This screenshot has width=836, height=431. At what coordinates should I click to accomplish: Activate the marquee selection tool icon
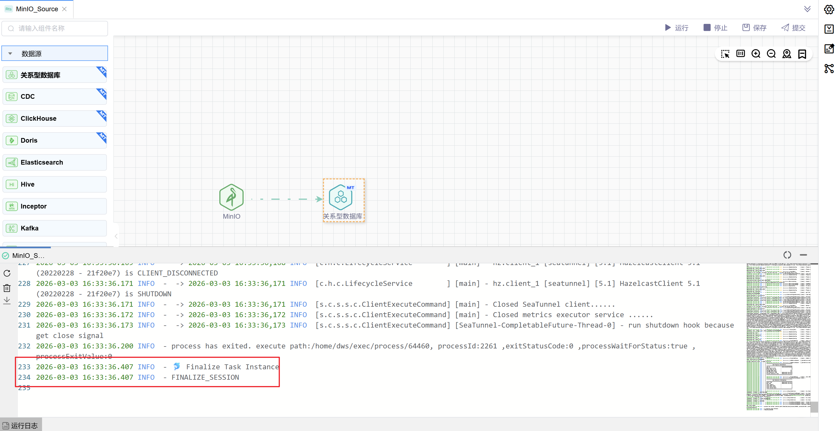pyautogui.click(x=725, y=54)
